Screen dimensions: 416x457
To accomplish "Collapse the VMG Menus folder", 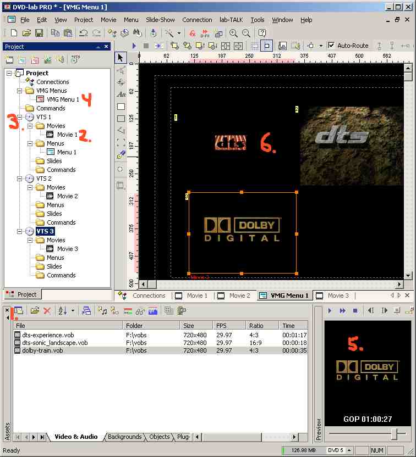I will [x=20, y=91].
